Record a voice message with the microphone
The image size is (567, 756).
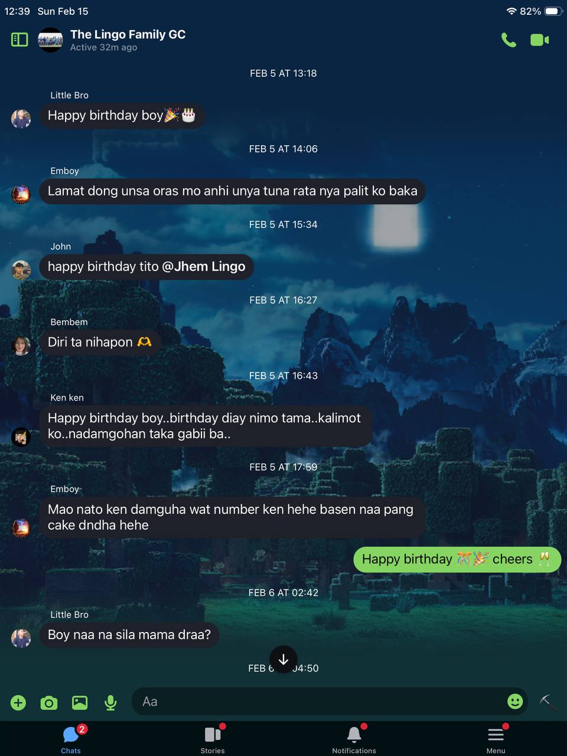[x=110, y=702]
